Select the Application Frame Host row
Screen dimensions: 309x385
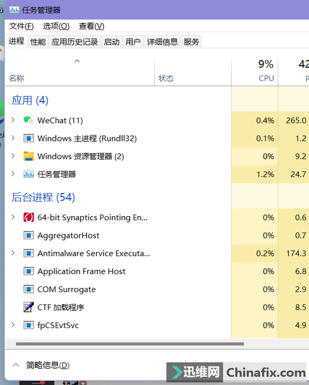[x=81, y=271]
